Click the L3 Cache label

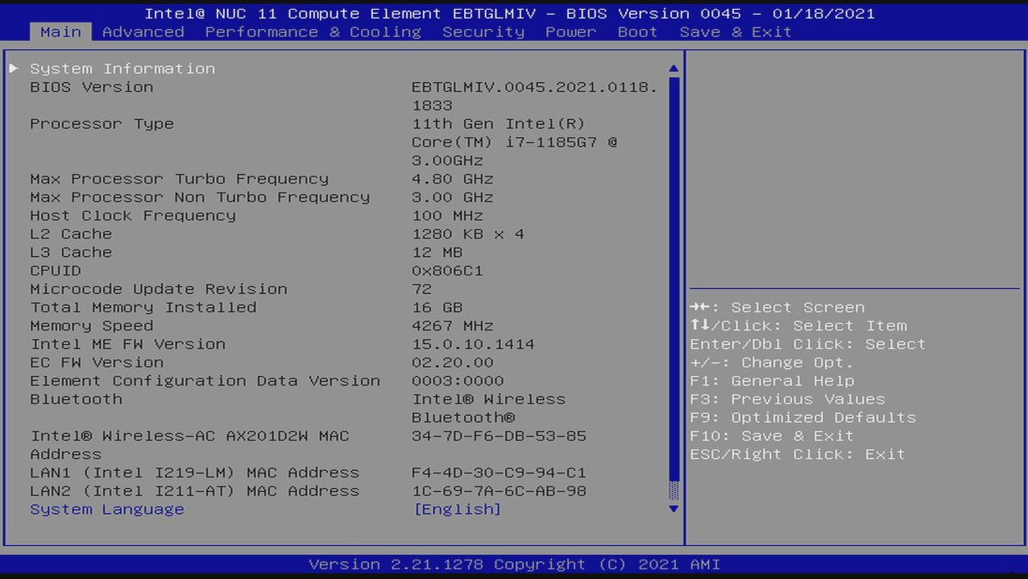click(71, 253)
